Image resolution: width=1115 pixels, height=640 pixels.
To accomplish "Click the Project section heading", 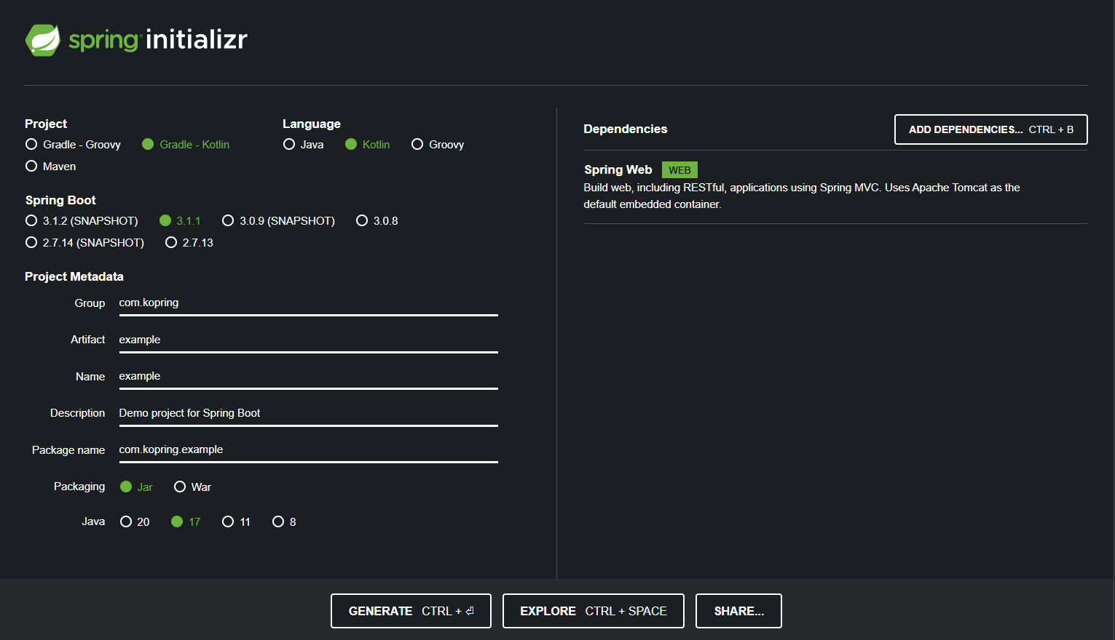I will click(x=46, y=124).
